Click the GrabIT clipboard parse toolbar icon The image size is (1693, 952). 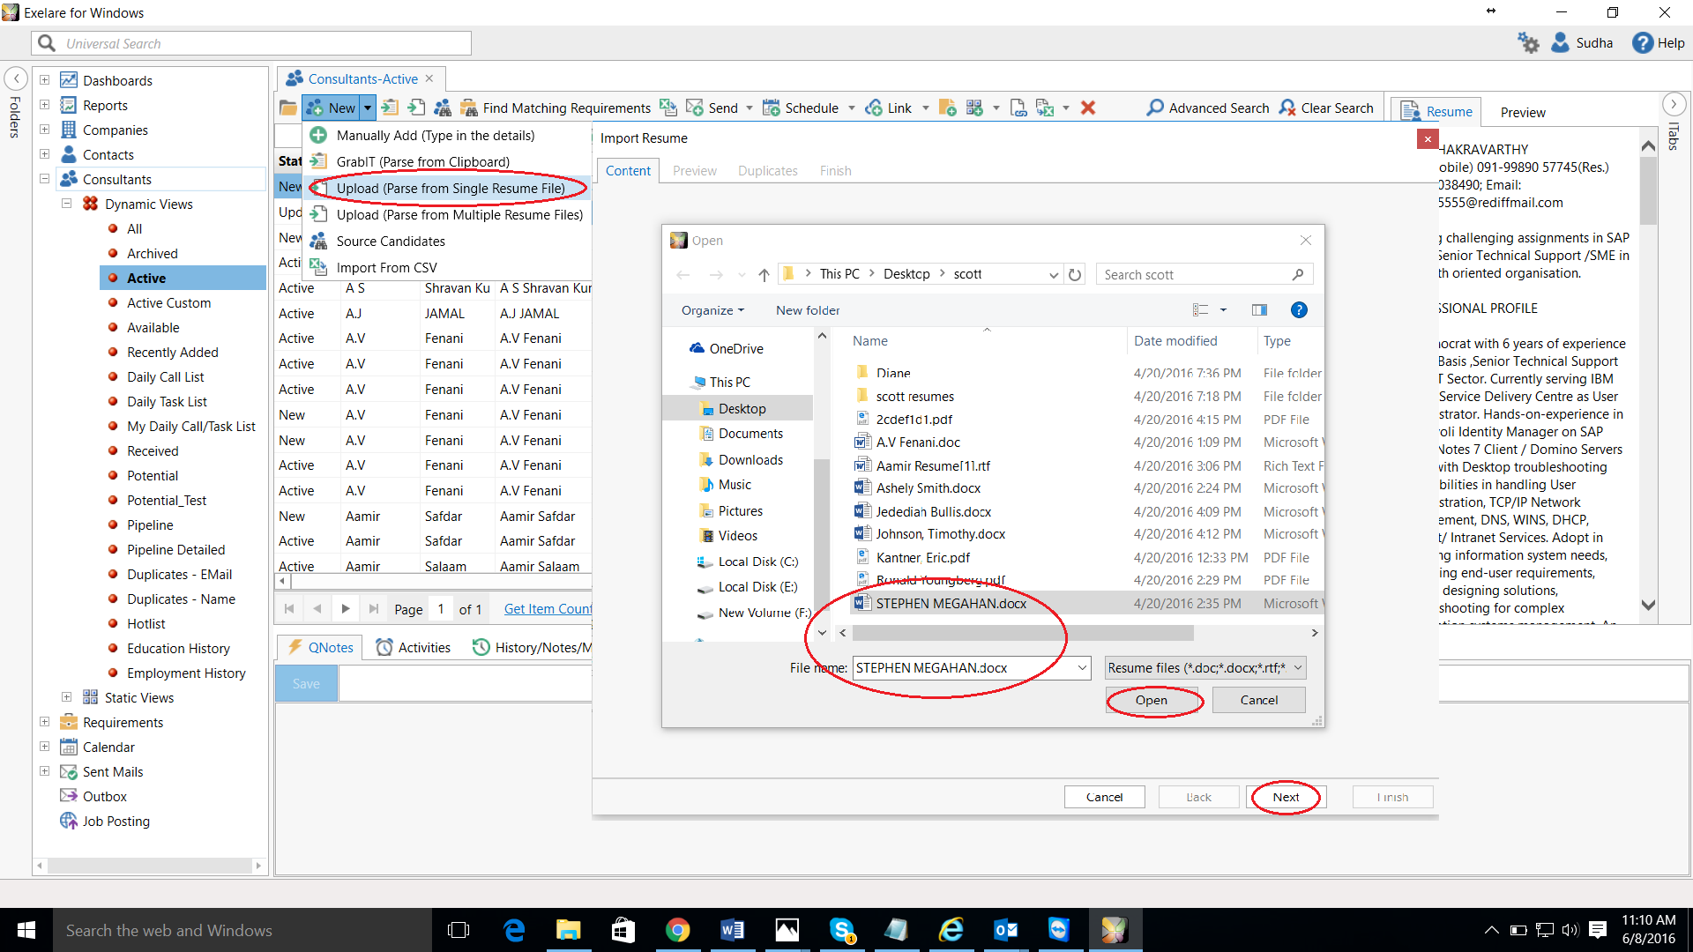tap(390, 108)
